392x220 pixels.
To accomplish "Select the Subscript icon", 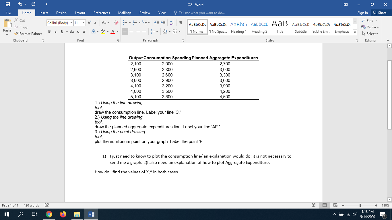I will pos(78,32).
